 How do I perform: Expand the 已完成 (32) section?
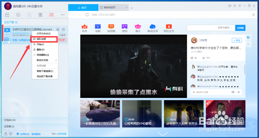pyautogui.click(x=34, y=120)
